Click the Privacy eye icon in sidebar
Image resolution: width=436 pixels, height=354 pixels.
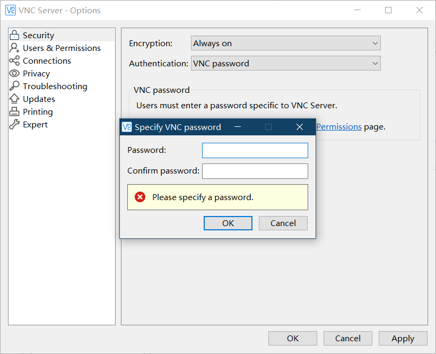point(15,73)
